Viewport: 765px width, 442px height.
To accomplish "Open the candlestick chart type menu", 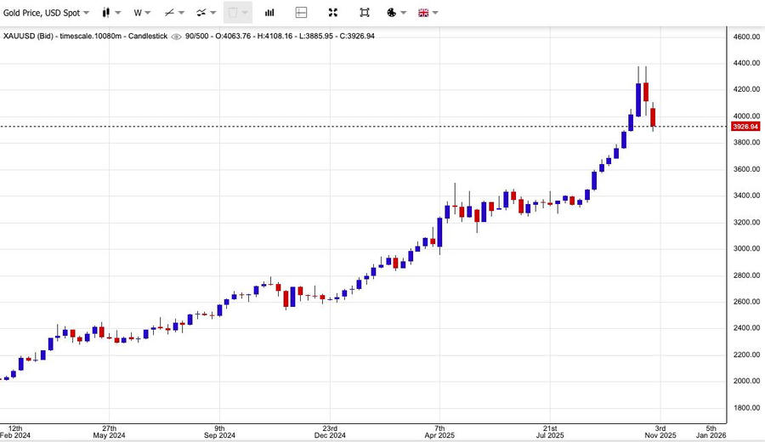I will (x=110, y=13).
